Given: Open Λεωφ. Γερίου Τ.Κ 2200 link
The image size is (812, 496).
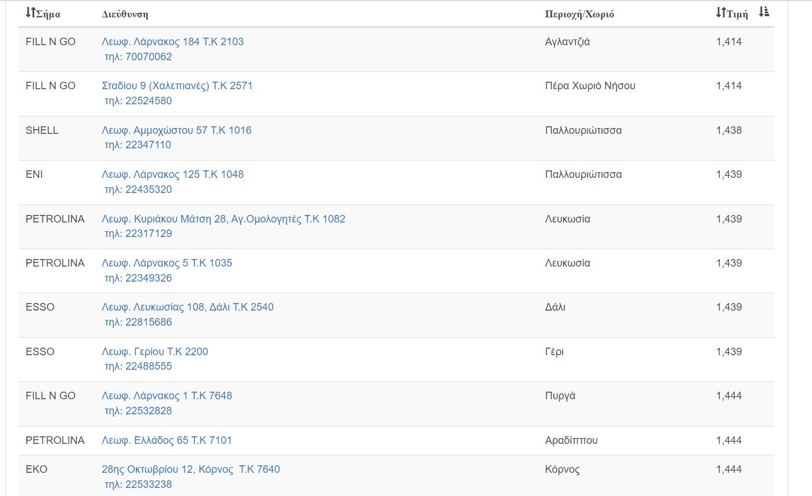Looking at the screenshot, I should (x=154, y=352).
